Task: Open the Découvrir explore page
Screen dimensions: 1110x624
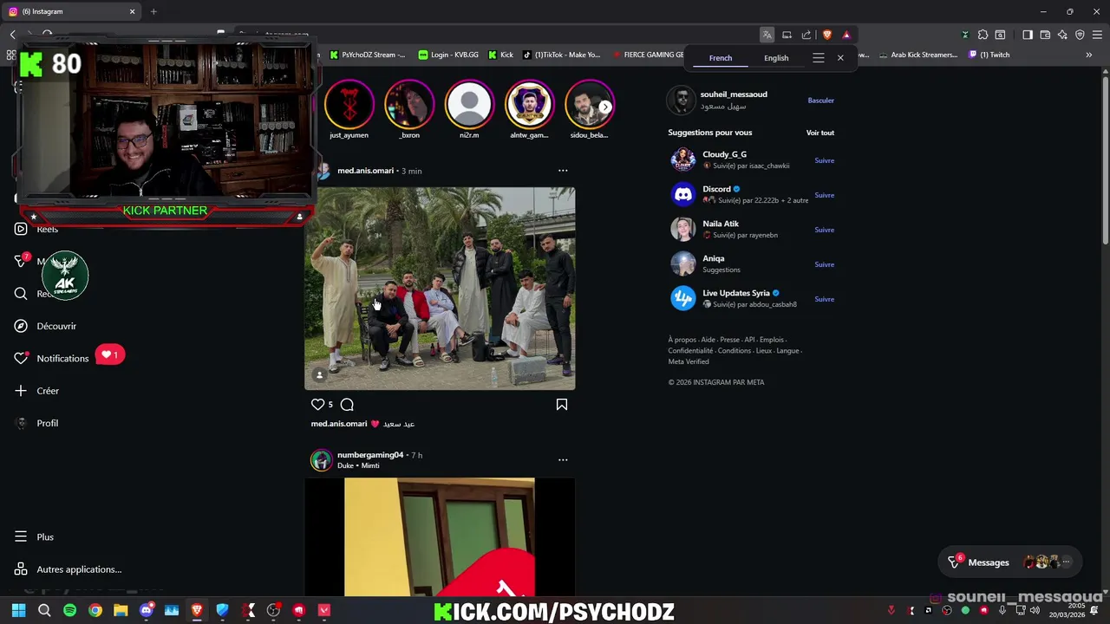Action: click(46, 326)
